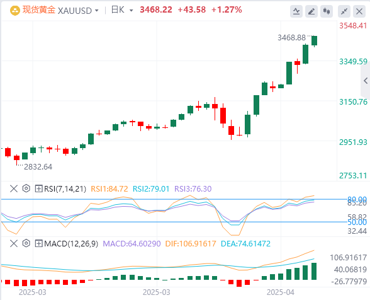Open the indicator line chart tool
370x300 pixels.
coord(296,11)
